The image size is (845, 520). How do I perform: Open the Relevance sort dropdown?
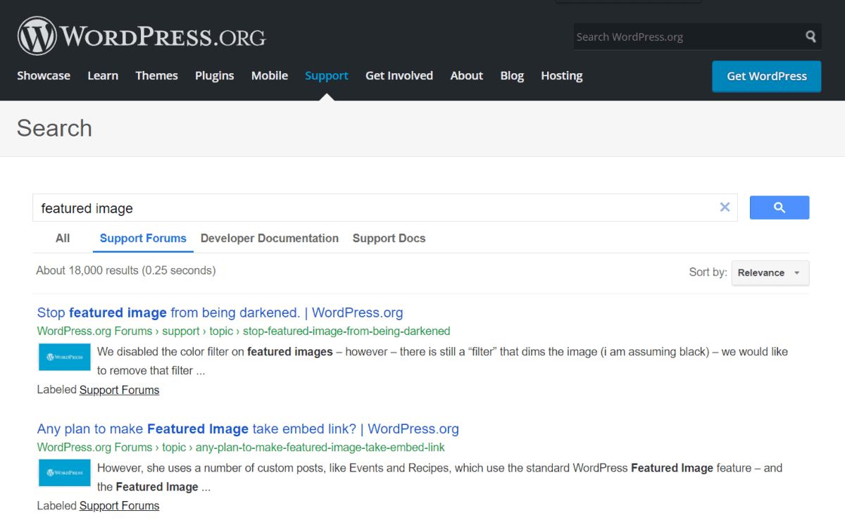770,273
